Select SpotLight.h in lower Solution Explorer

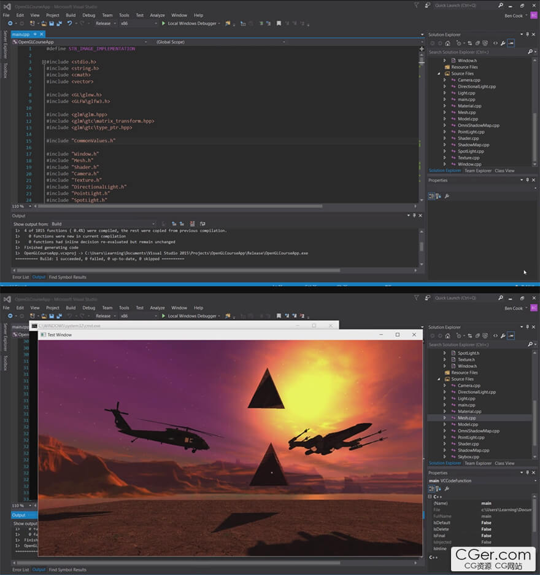(x=469, y=353)
